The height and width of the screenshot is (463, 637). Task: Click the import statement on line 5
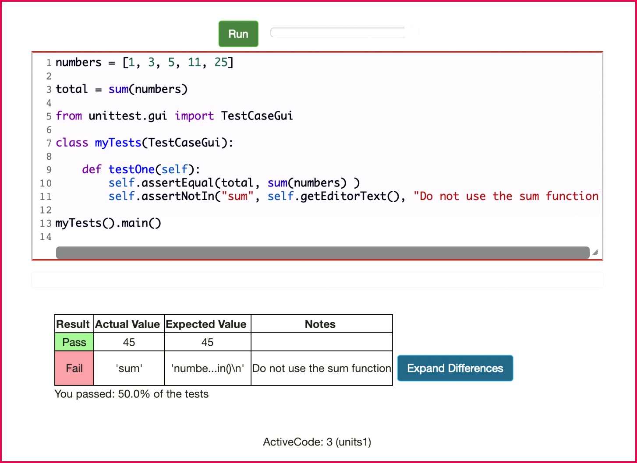(x=174, y=116)
